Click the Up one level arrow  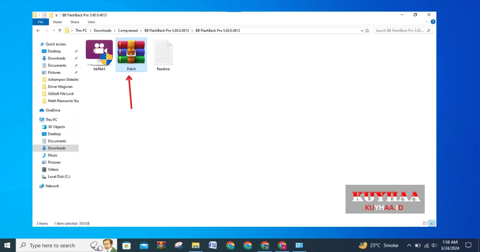coord(60,30)
